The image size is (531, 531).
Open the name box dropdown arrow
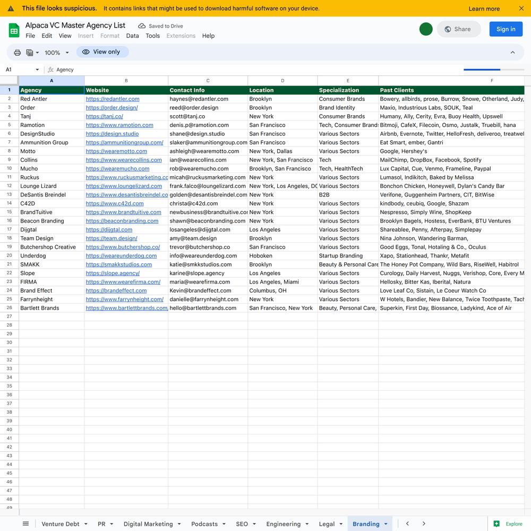tap(37, 70)
